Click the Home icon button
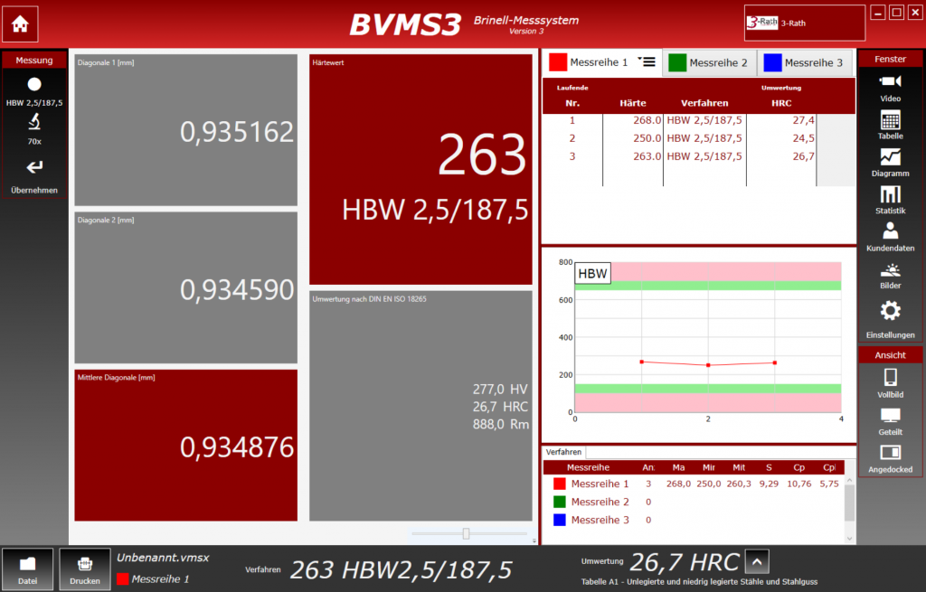Image resolution: width=926 pixels, height=592 pixels. point(20,24)
